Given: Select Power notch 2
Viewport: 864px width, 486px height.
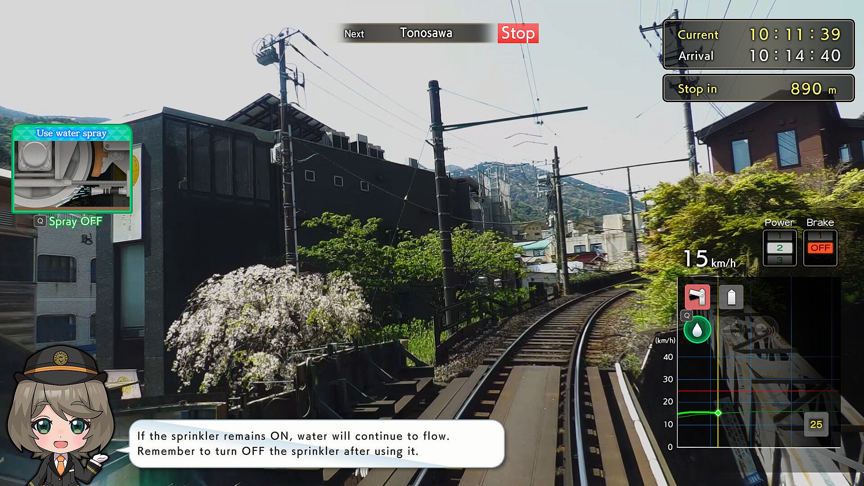Looking at the screenshot, I should pos(779,248).
